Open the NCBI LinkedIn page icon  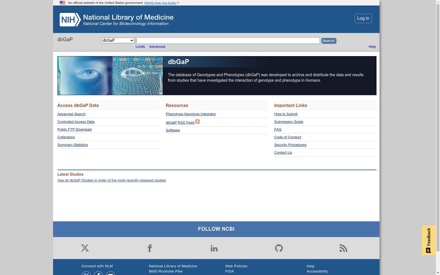(214, 248)
